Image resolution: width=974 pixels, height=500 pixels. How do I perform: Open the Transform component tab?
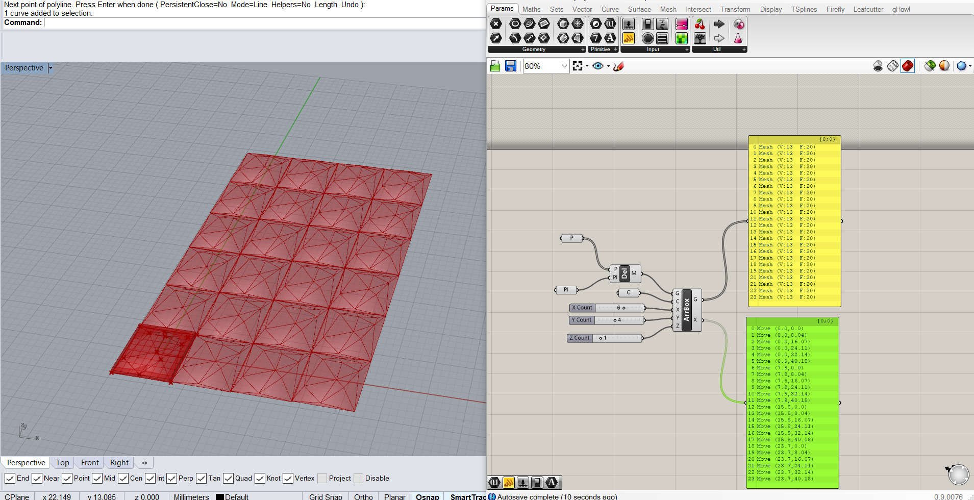735,9
